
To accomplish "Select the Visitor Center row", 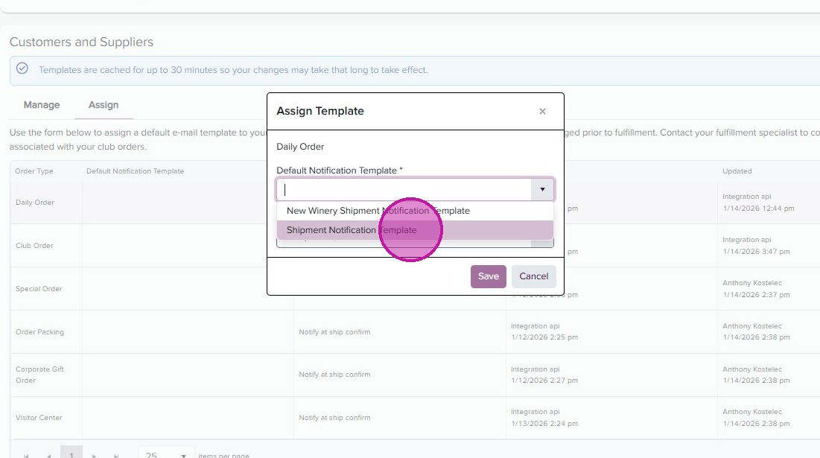I will [39, 418].
